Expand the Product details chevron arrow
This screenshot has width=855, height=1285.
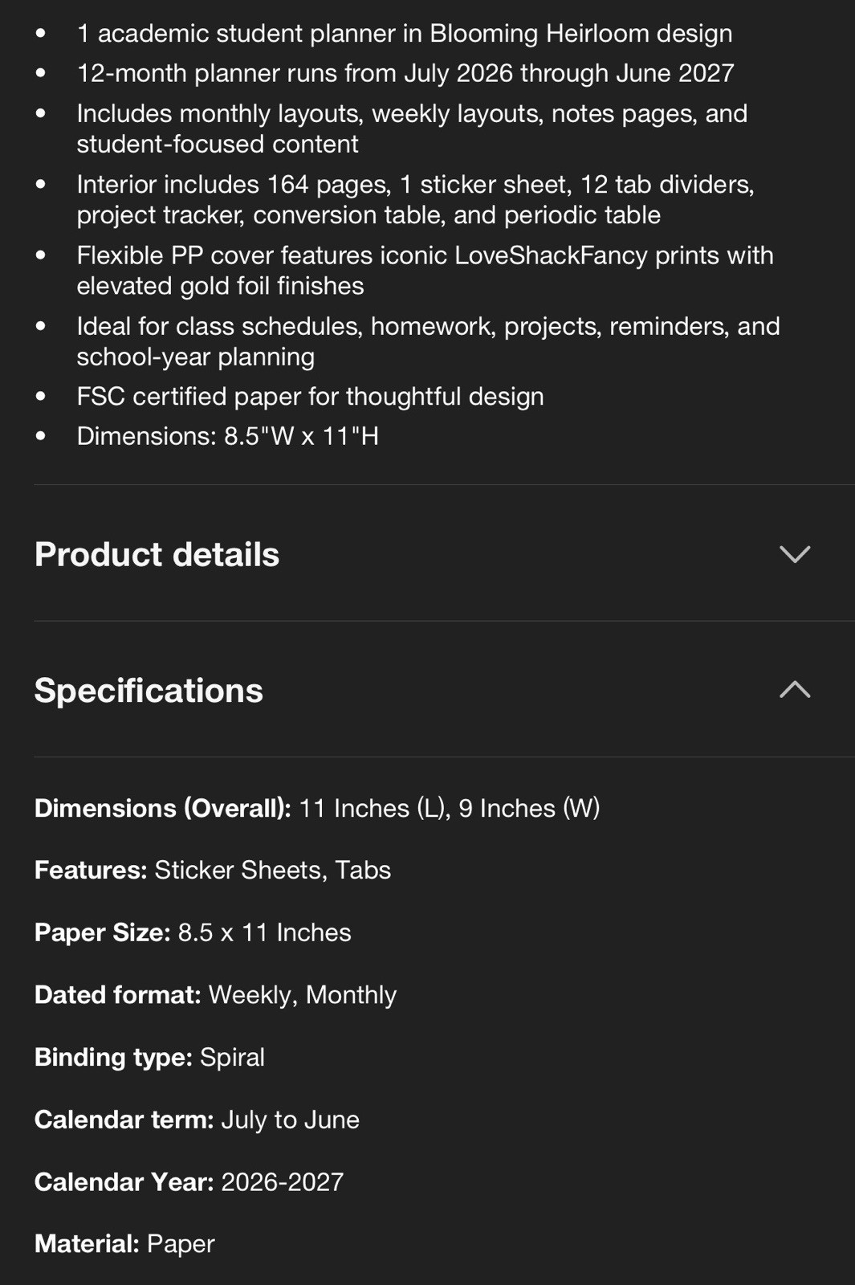coord(795,554)
